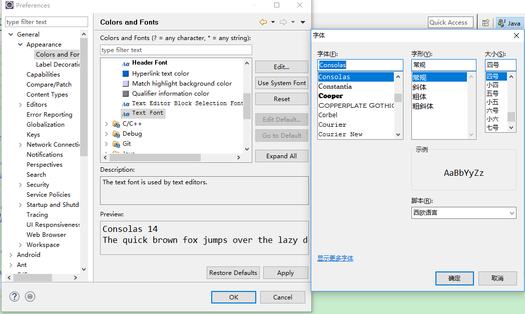Select 斜体 font style
This screenshot has width=525, height=314.
(x=419, y=87)
